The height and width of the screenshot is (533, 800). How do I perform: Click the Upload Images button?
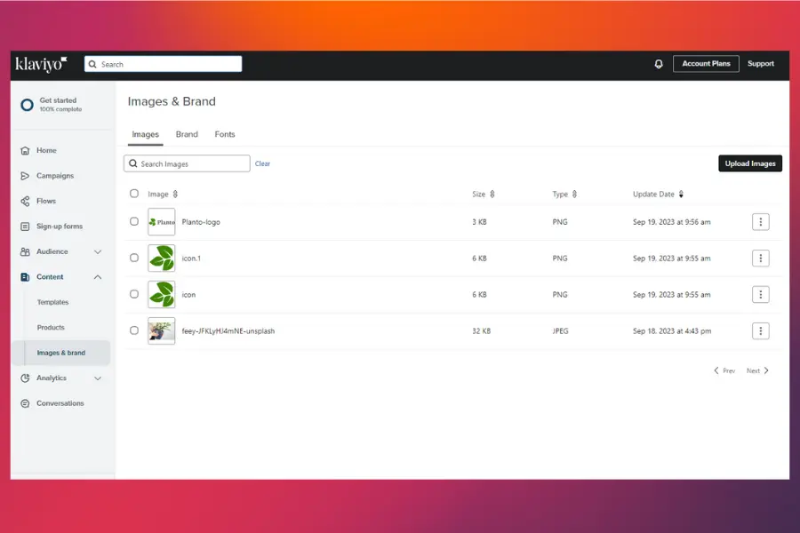(x=750, y=163)
